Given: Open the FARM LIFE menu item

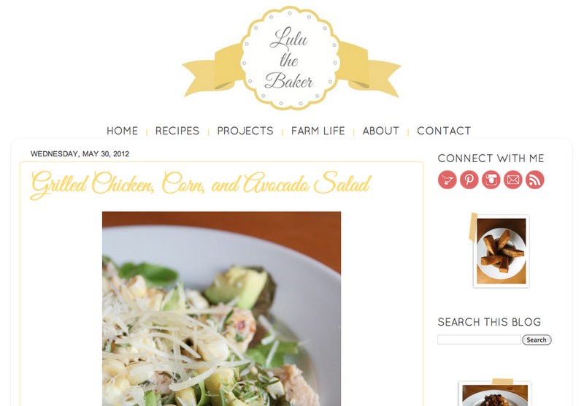Looking at the screenshot, I should tap(318, 131).
